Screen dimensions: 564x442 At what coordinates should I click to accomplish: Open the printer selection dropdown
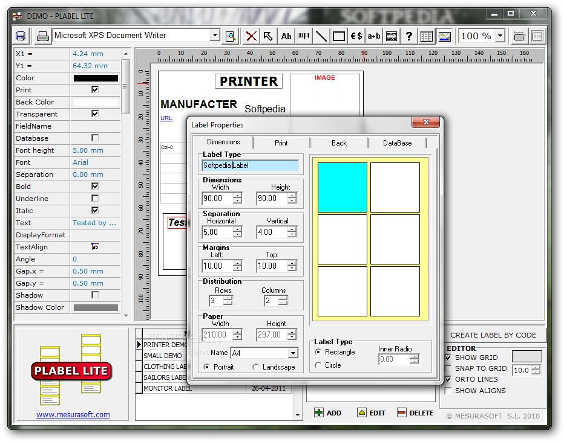click(215, 35)
